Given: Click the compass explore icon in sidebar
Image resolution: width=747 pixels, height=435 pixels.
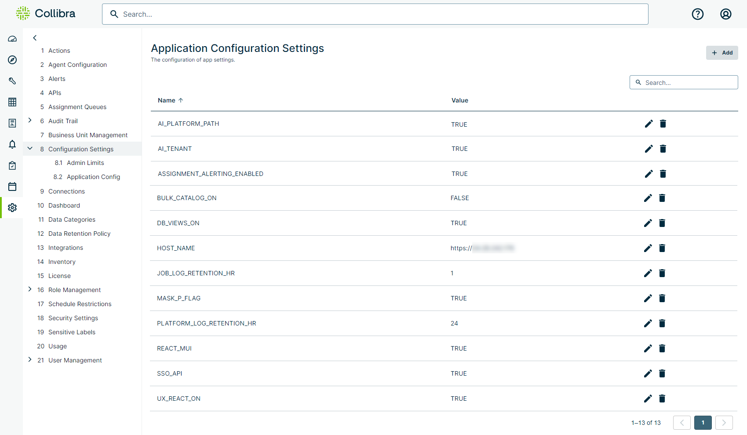Looking at the screenshot, I should tap(12, 60).
